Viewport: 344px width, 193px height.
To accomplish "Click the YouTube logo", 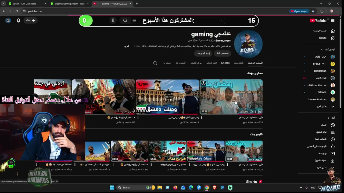I will point(318,20).
